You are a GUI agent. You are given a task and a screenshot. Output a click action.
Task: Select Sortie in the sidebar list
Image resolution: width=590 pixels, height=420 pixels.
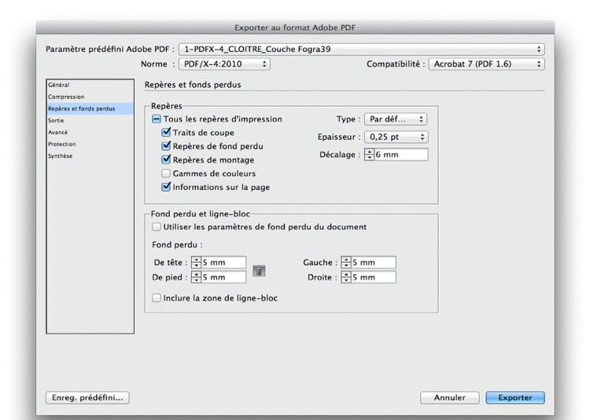click(90, 120)
